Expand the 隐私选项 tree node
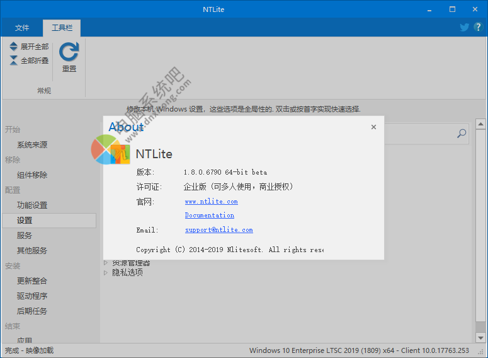This screenshot has height=358, width=488. click(x=106, y=273)
